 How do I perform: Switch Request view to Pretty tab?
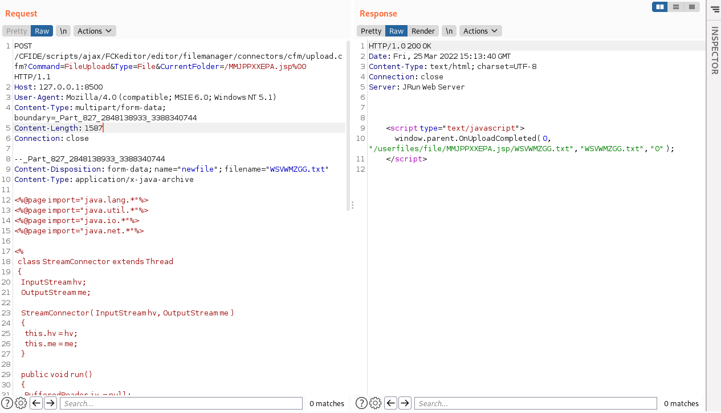point(17,31)
